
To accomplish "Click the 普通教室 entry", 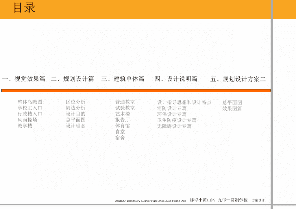I will tap(125, 102).
